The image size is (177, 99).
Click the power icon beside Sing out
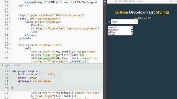coord(132,34)
